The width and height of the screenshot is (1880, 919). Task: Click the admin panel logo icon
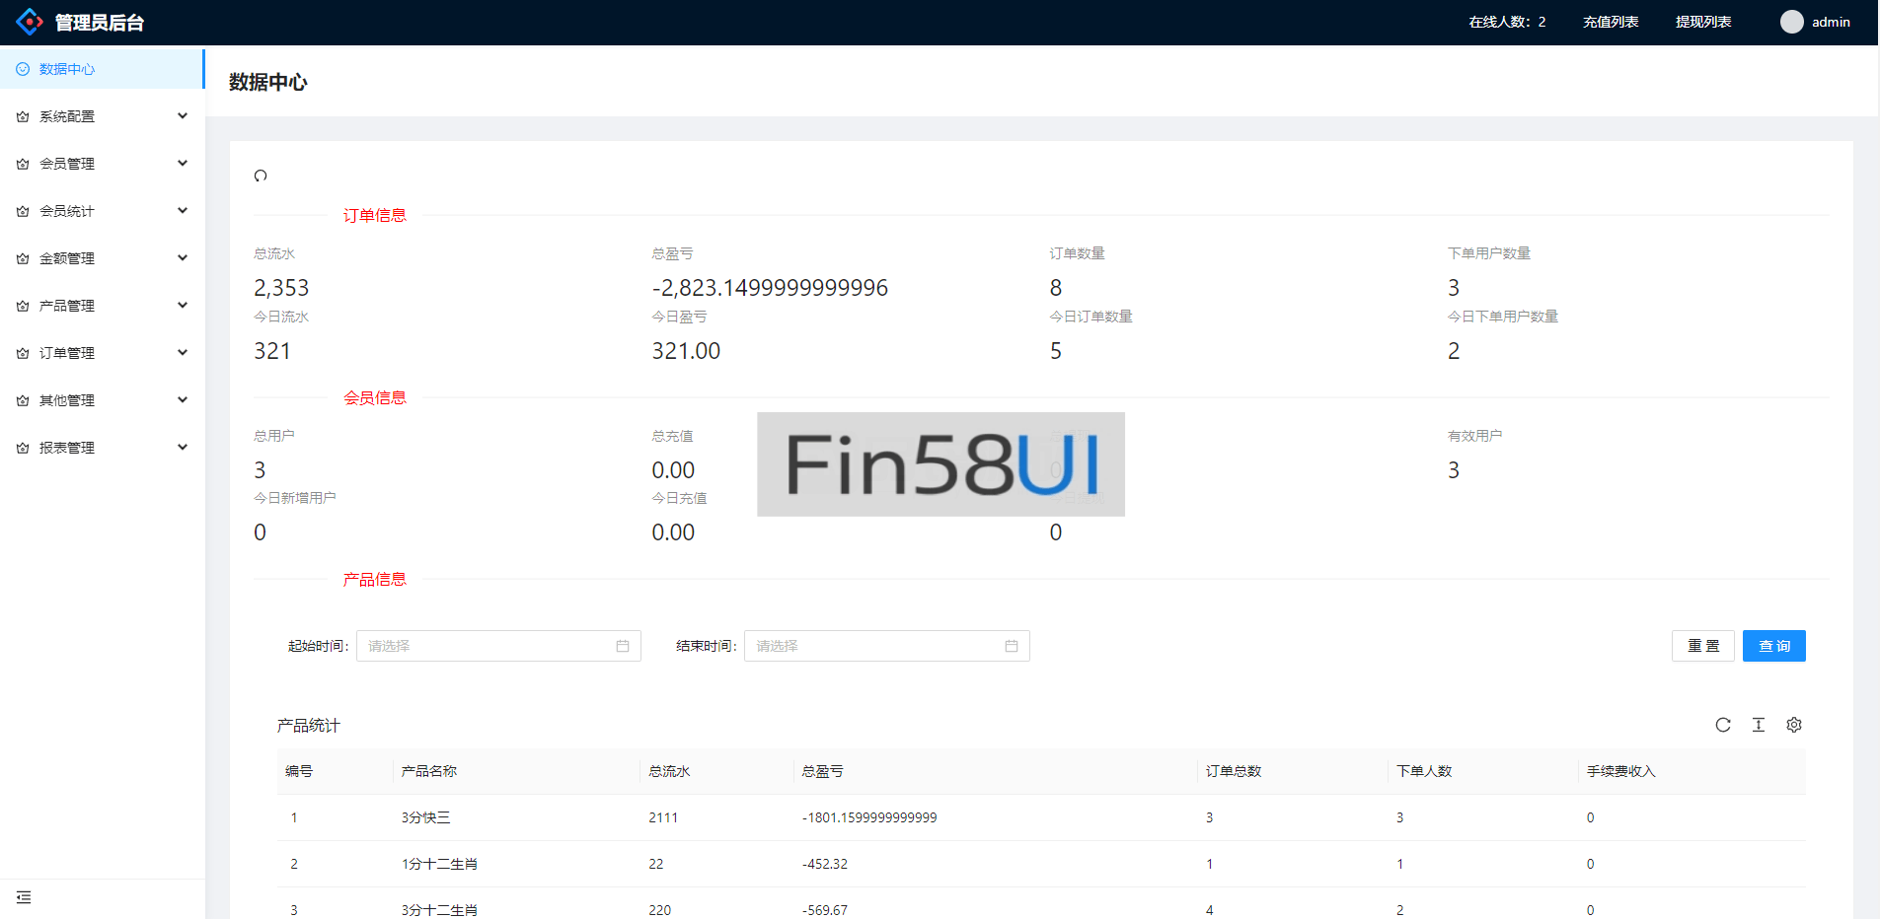(30, 22)
